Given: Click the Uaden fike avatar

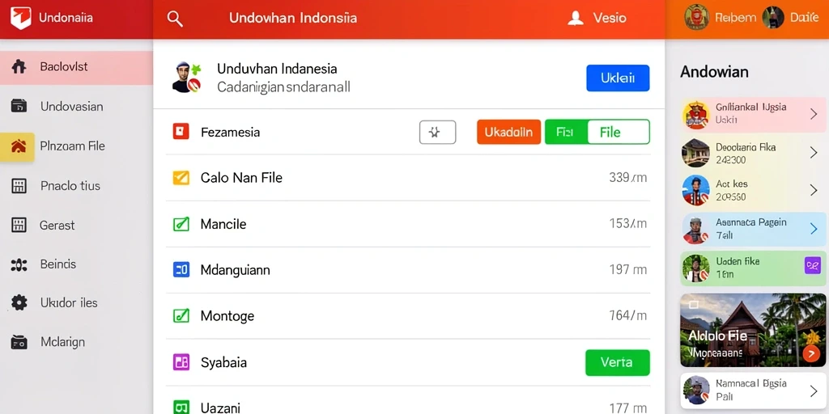Looking at the screenshot, I should (695, 268).
